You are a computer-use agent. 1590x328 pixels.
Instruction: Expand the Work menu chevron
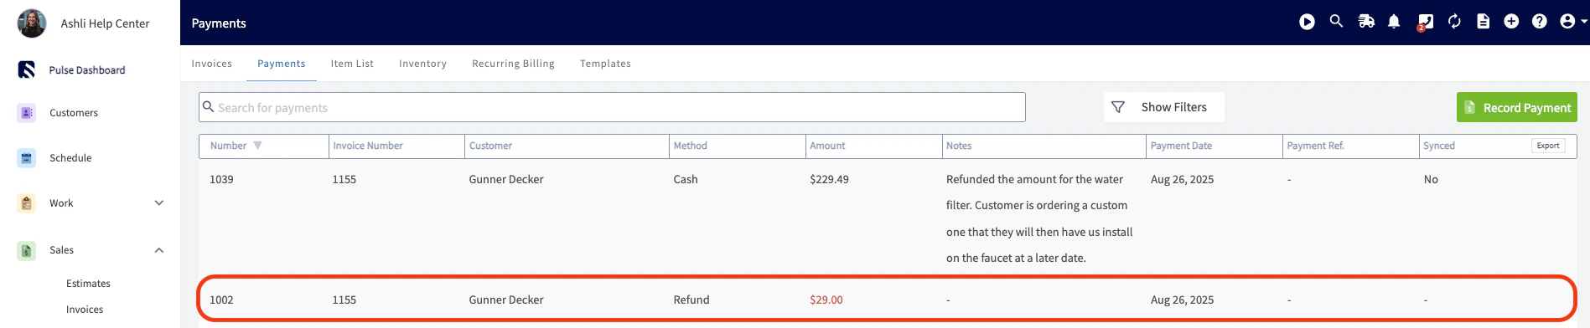tap(159, 203)
